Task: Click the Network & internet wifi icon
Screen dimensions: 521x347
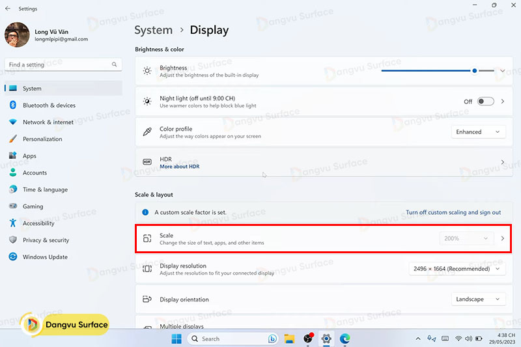Action: point(12,122)
